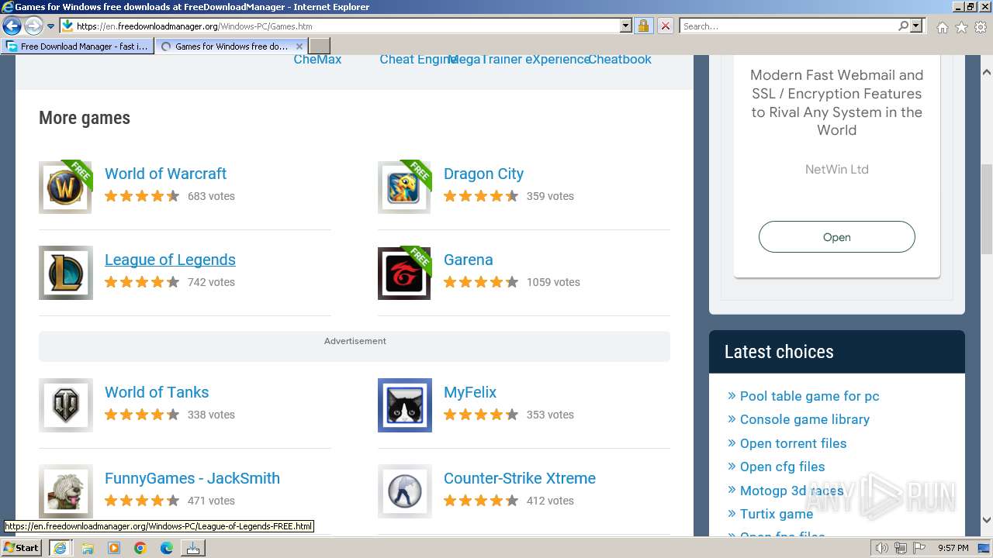Click Internet Explorer taskbar icon

click(x=60, y=548)
